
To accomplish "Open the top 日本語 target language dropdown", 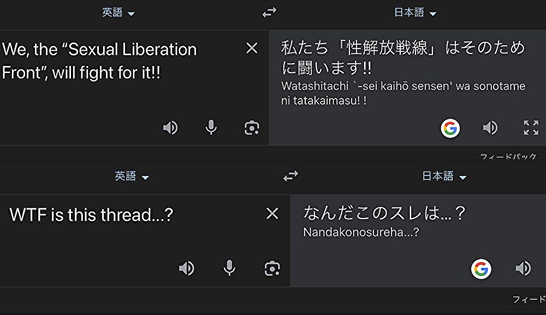I will 415,13.
